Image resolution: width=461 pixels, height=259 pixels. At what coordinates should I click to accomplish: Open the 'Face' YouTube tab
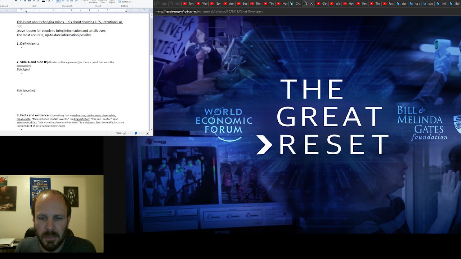click(x=388, y=4)
